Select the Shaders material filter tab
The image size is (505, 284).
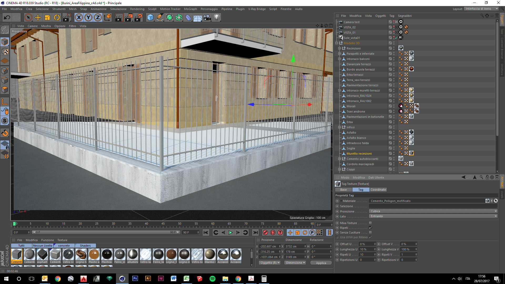click(x=85, y=246)
